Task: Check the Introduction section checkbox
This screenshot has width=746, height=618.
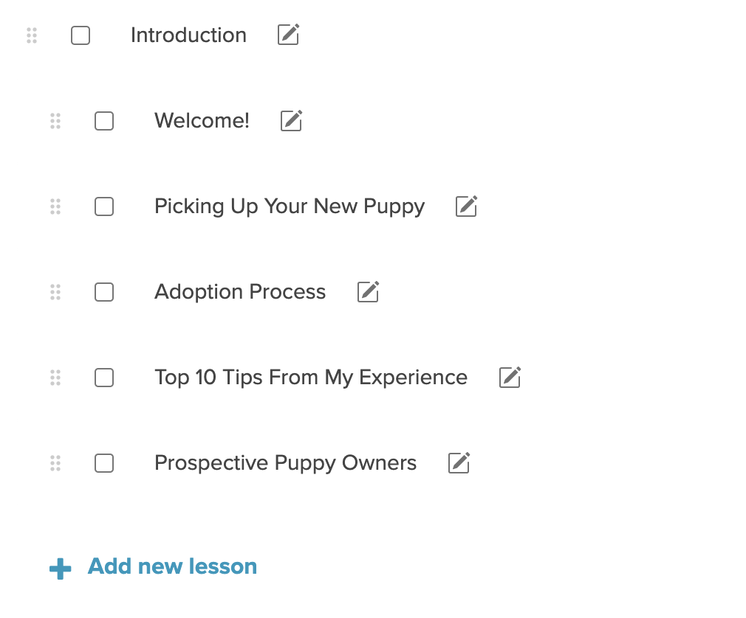Action: pos(81,35)
